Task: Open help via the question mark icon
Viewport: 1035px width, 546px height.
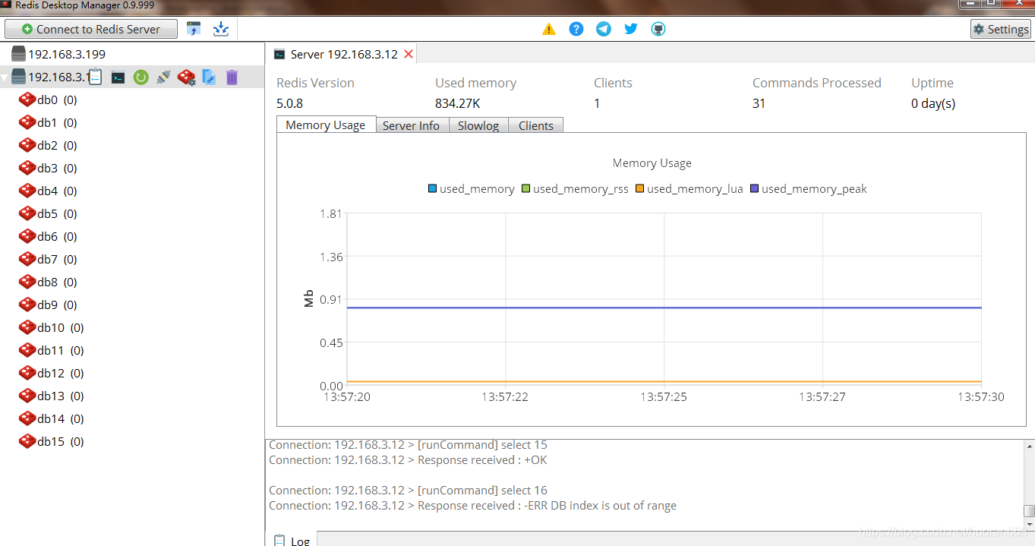Action: pyautogui.click(x=576, y=29)
